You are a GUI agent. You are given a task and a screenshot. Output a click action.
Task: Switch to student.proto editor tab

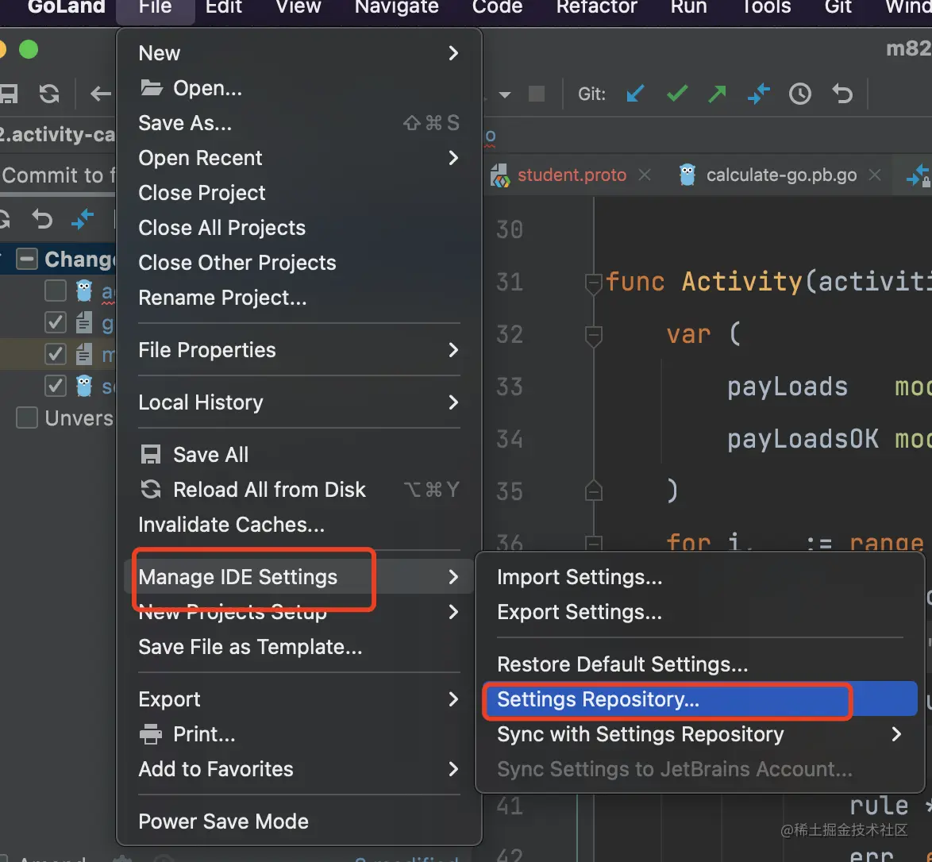[572, 175]
